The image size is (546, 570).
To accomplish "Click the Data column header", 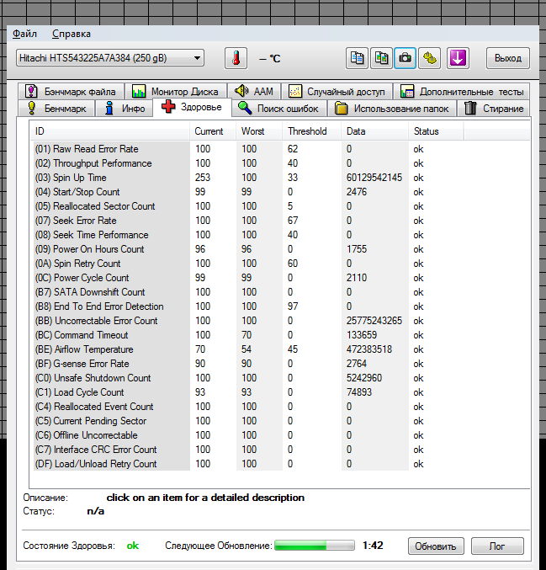I will click(375, 131).
